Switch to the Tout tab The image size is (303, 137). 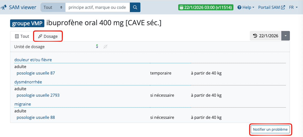tap(22, 36)
